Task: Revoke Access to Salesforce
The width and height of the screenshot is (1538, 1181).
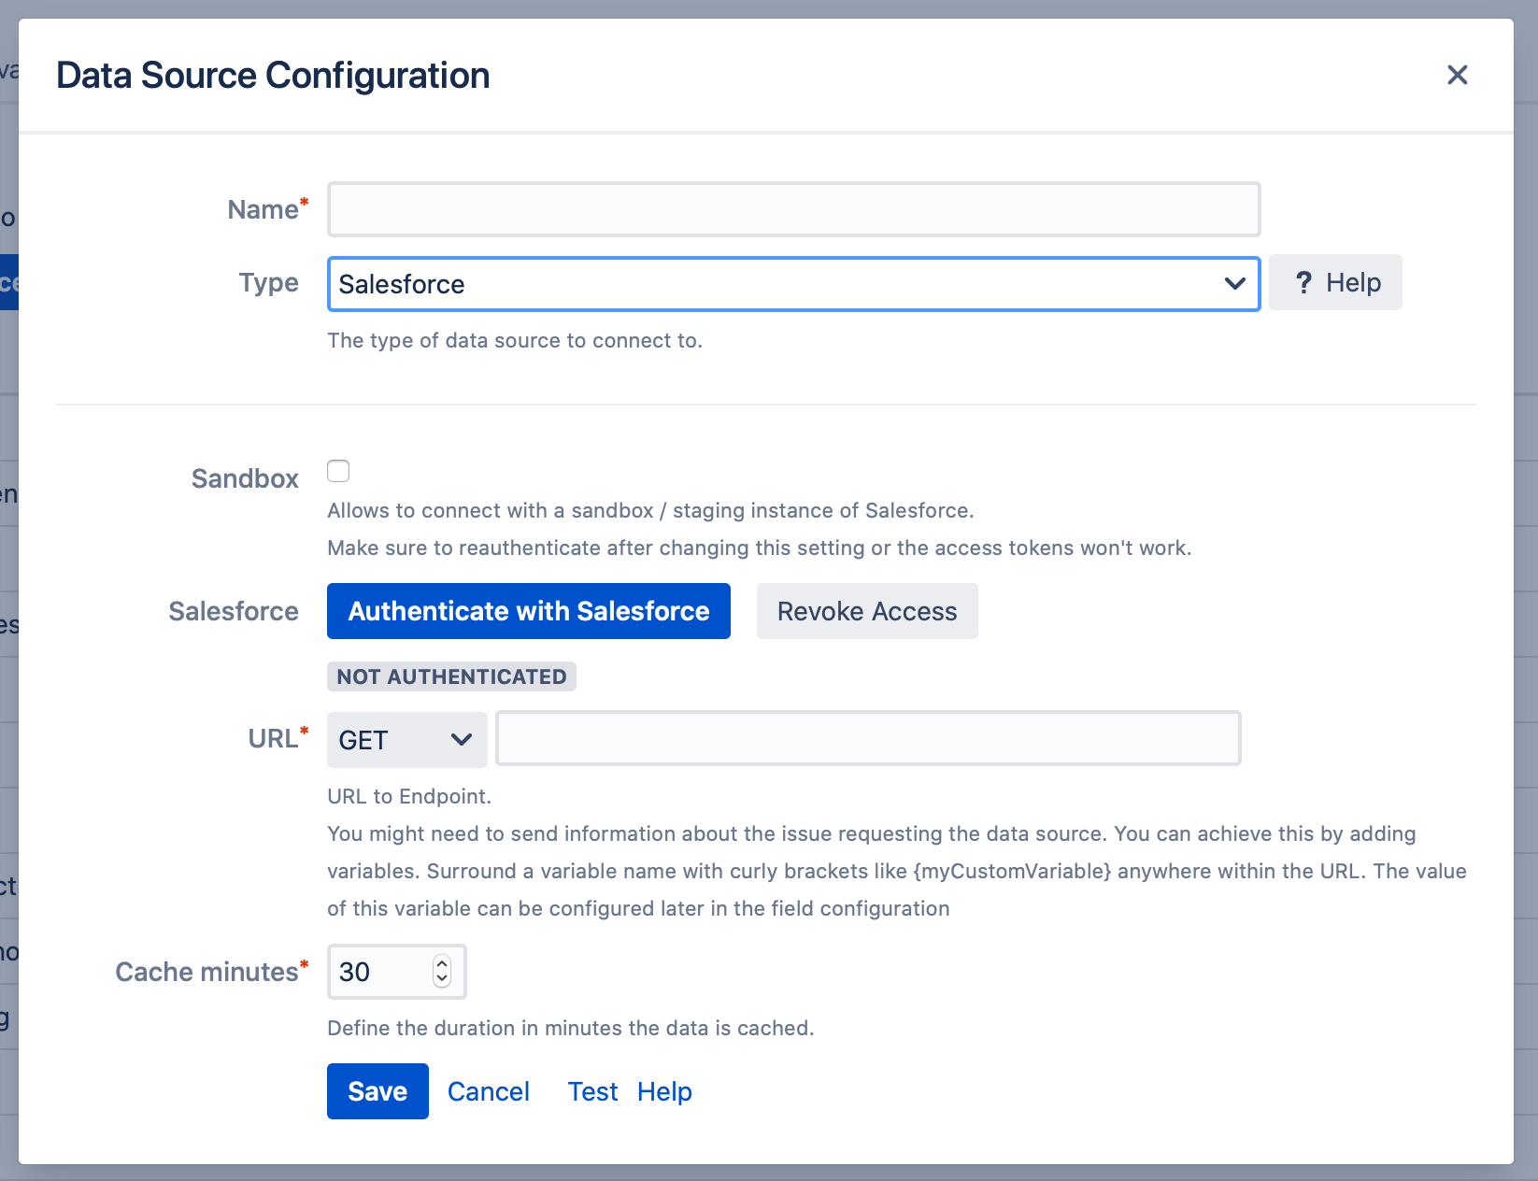Action: click(x=866, y=611)
